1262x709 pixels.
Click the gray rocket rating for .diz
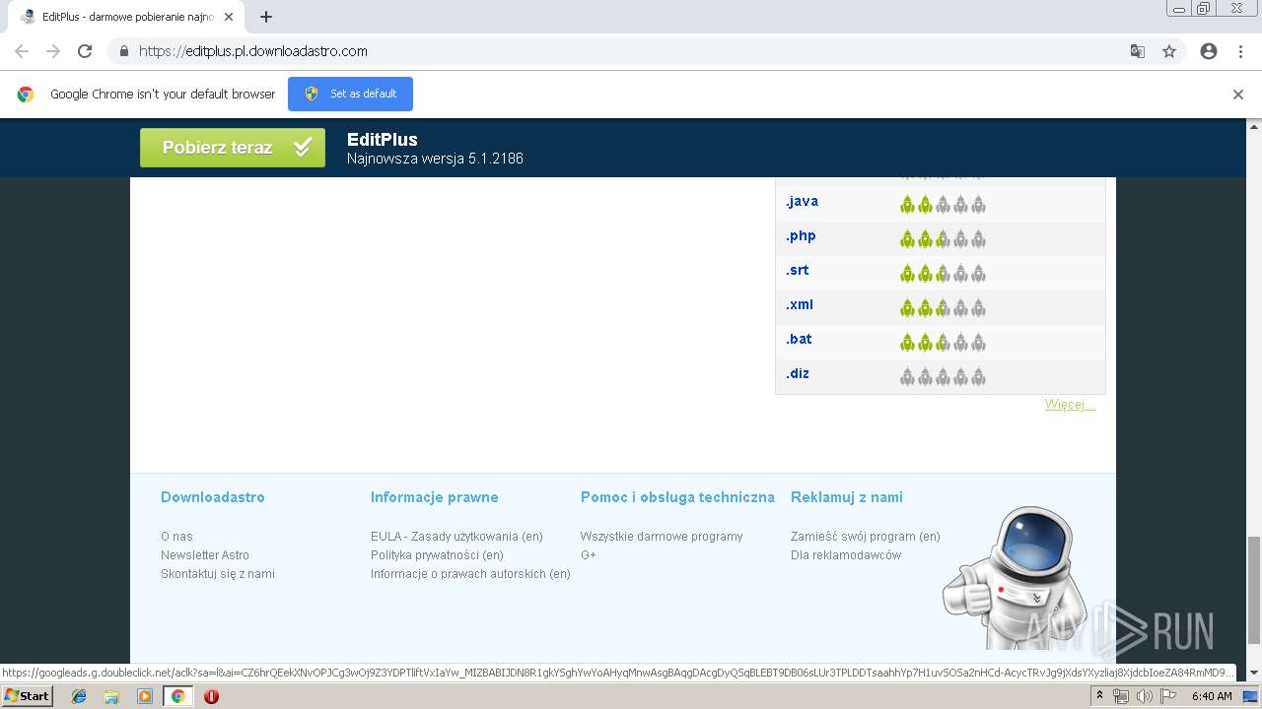(943, 376)
